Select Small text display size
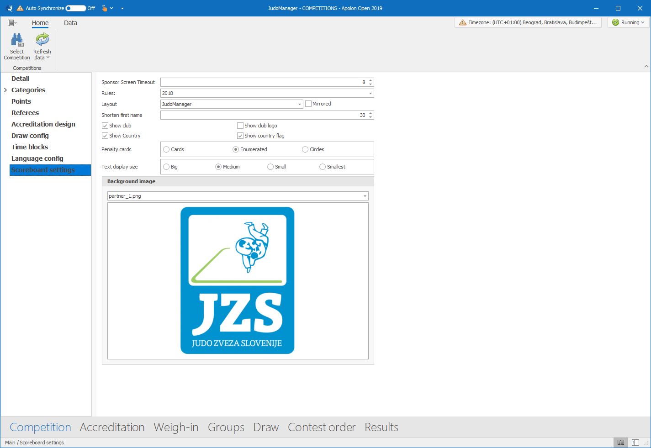 (x=270, y=167)
